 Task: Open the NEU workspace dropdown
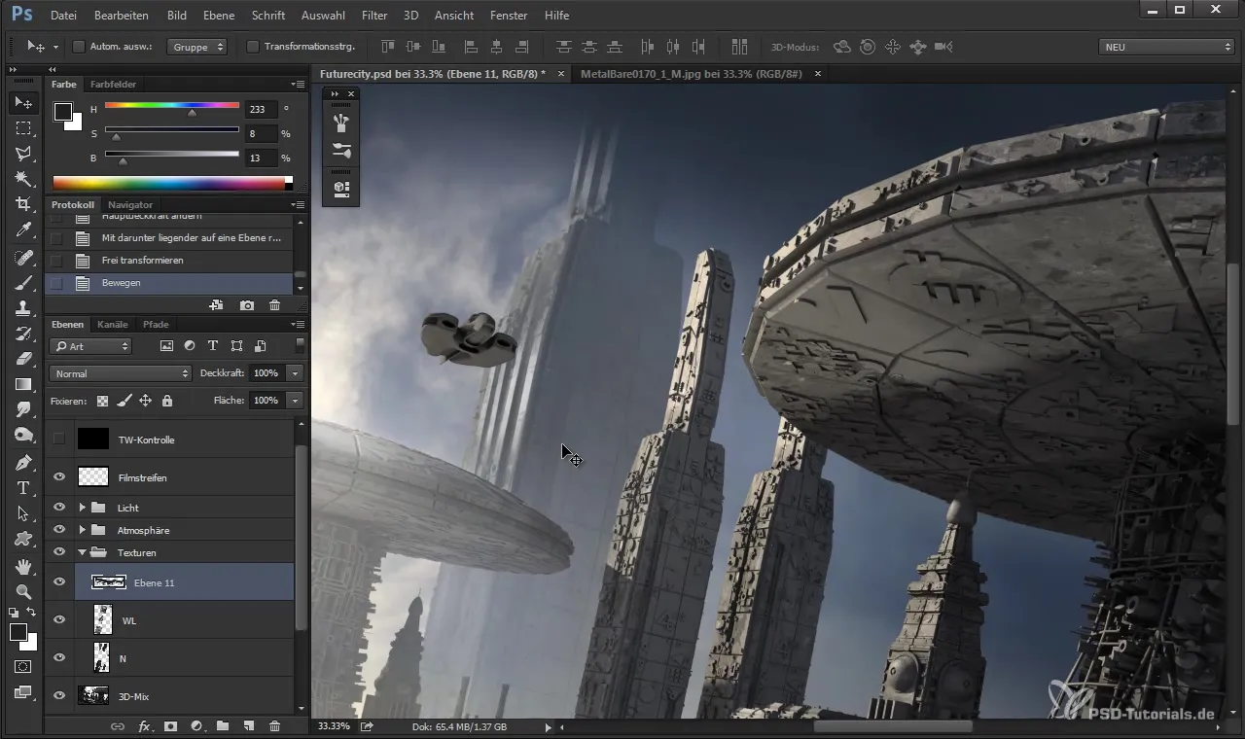pyautogui.click(x=1165, y=47)
